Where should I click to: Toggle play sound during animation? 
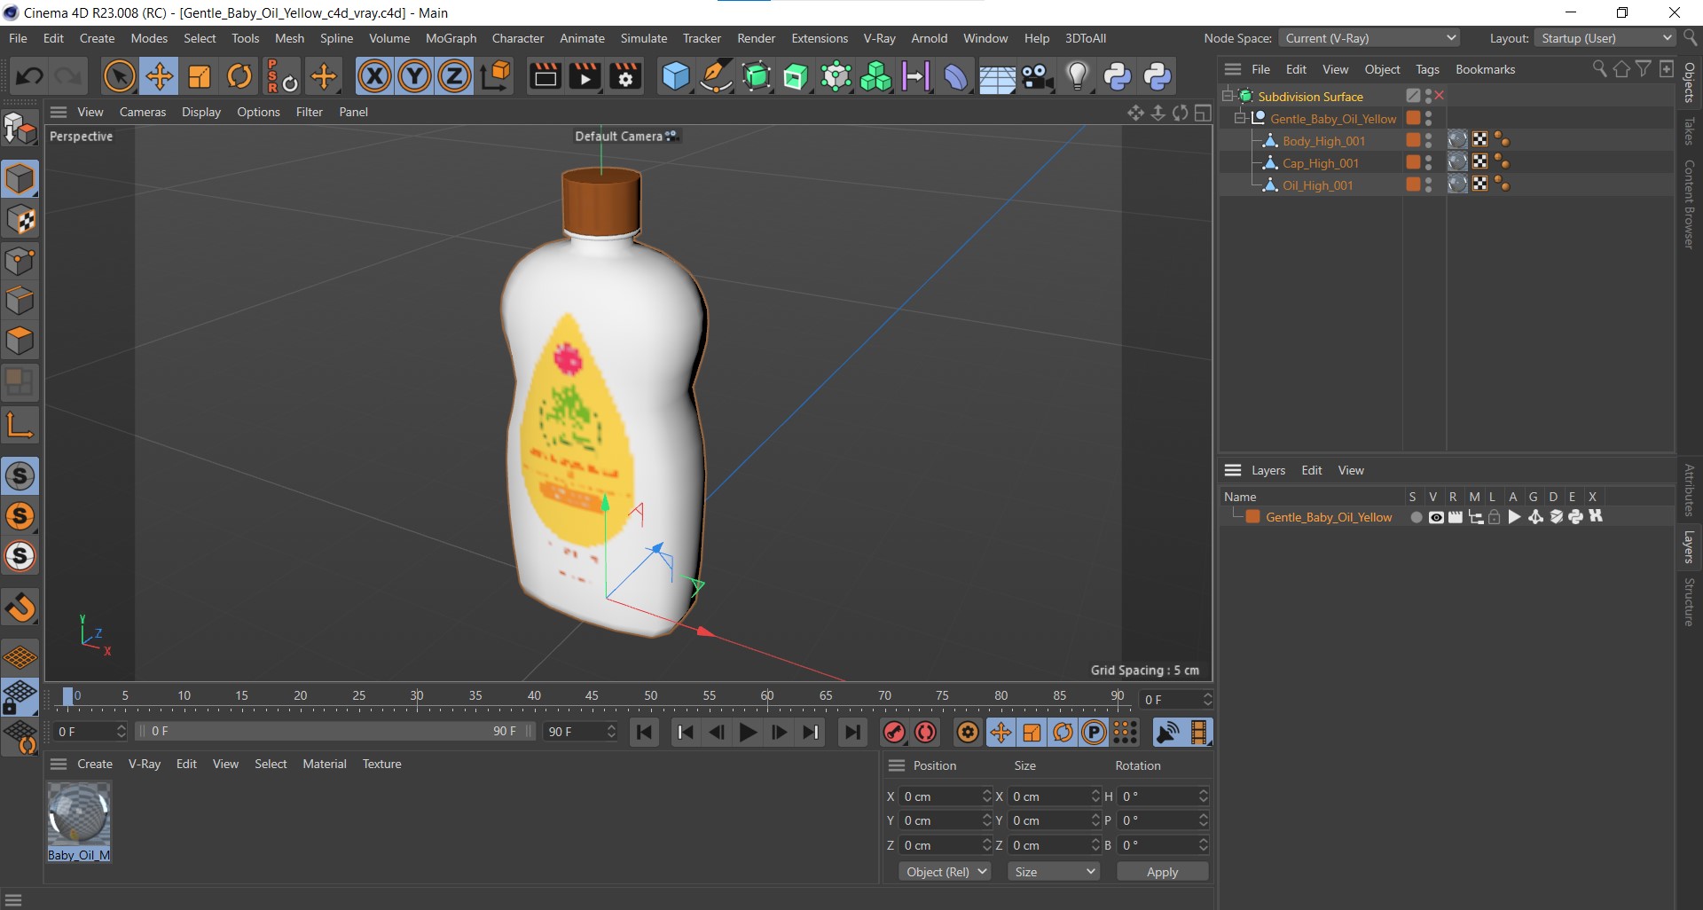1168,732
